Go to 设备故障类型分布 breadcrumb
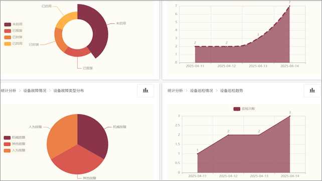This screenshot has width=322, height=181. (69, 90)
